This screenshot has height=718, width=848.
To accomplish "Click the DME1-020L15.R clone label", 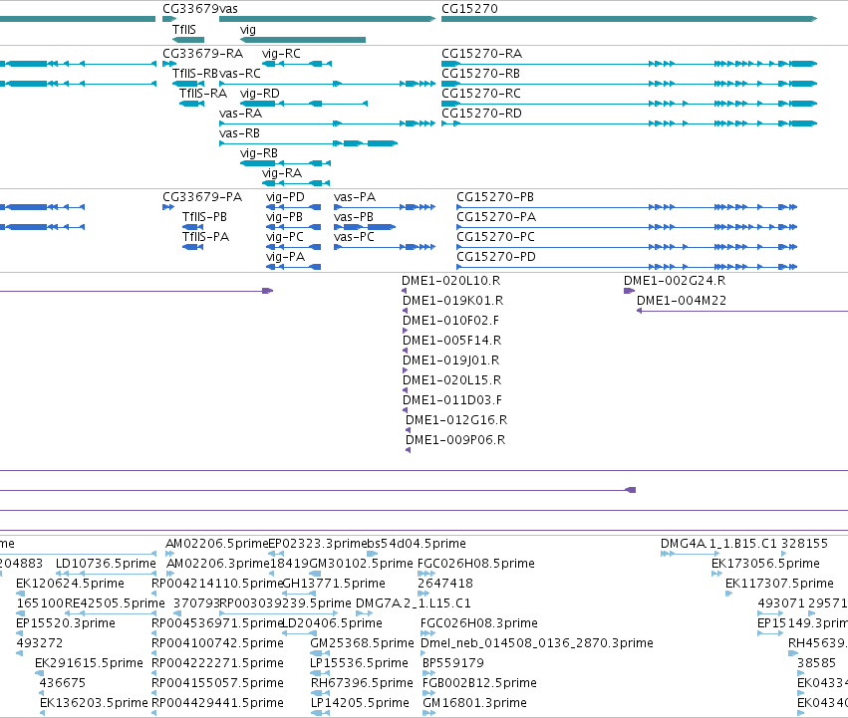I will click(452, 380).
